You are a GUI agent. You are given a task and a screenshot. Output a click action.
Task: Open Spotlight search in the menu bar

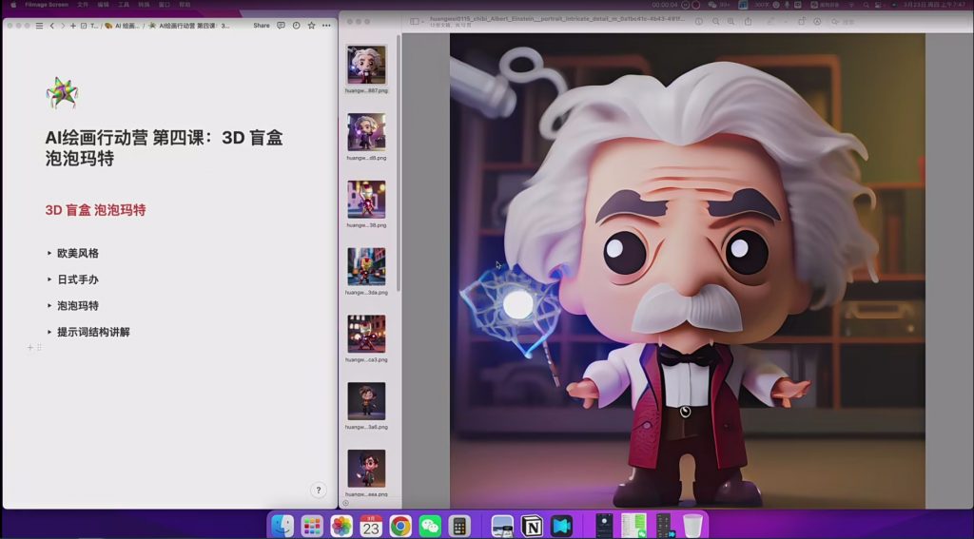866,5
